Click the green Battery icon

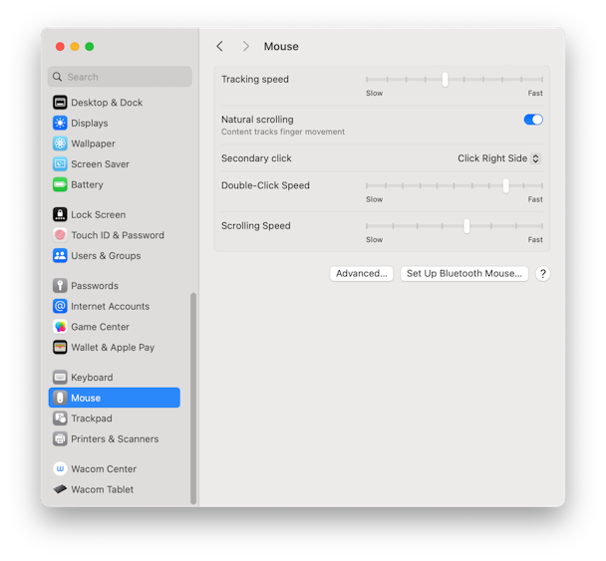point(60,184)
